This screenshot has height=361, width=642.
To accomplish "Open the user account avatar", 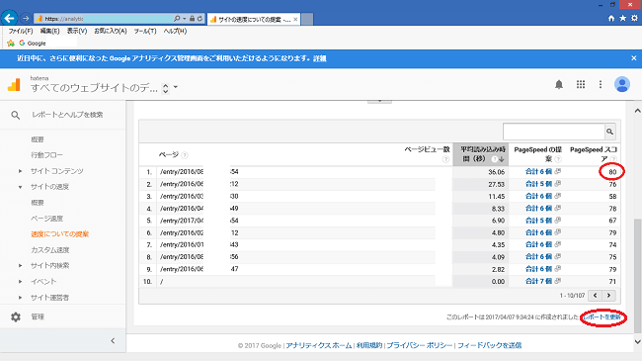I will coord(622,84).
